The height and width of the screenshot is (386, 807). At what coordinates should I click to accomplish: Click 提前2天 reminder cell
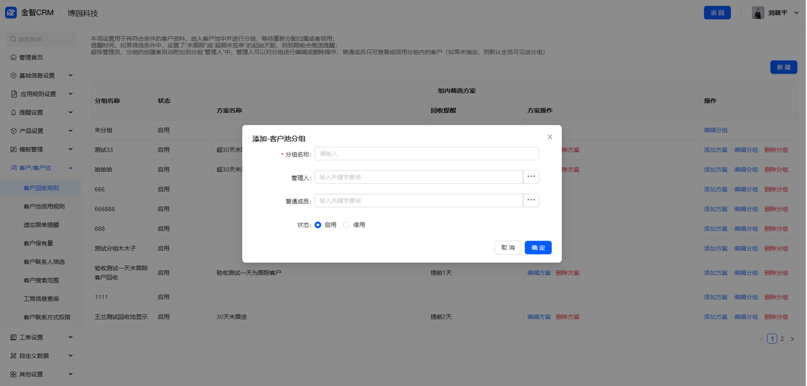click(x=441, y=317)
